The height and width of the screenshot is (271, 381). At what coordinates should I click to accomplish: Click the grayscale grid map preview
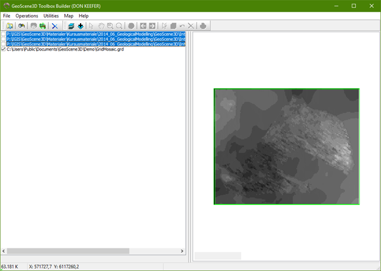point(286,147)
